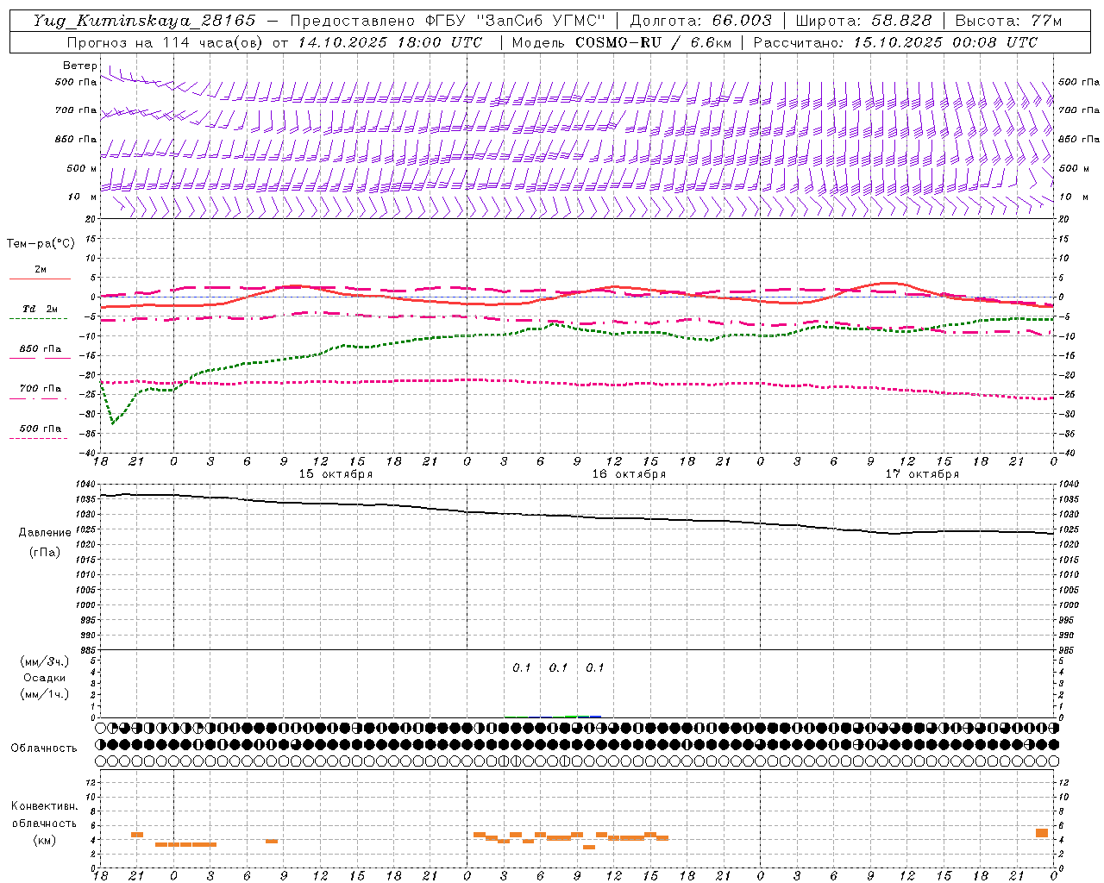Click the left 500 м wind level label

82,168
